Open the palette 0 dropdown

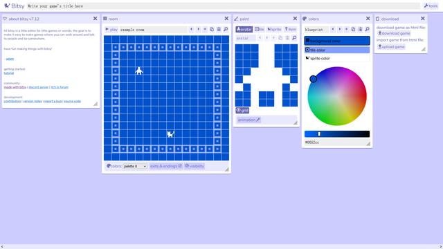[x=135, y=166]
